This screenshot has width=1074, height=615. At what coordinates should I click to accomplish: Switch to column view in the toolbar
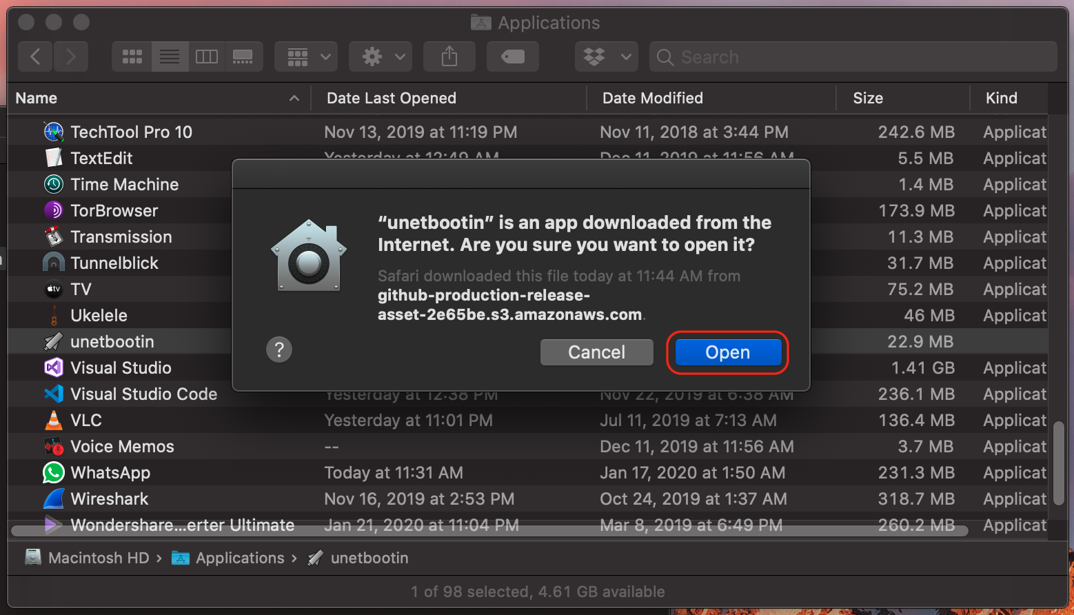click(207, 57)
